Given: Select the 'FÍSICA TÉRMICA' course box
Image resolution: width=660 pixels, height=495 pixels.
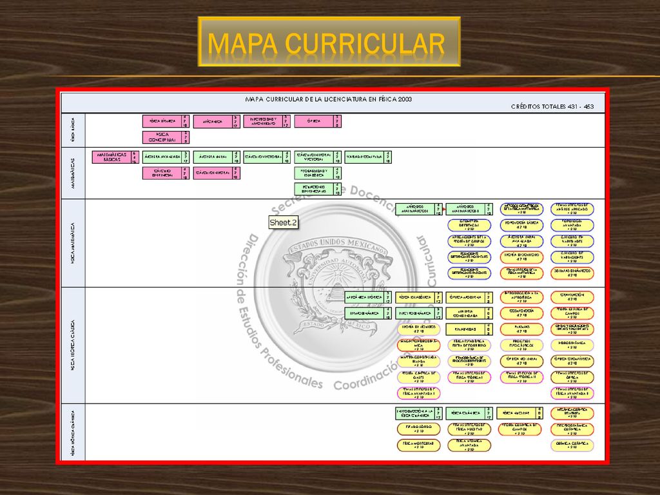Looking at the screenshot, I should pyautogui.click(x=166, y=121).
